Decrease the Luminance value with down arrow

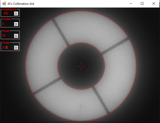tap(16, 14)
